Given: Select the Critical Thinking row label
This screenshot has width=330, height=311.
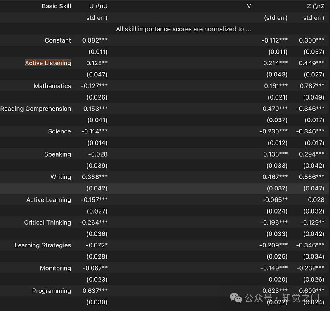Looking at the screenshot, I should tap(47, 223).
